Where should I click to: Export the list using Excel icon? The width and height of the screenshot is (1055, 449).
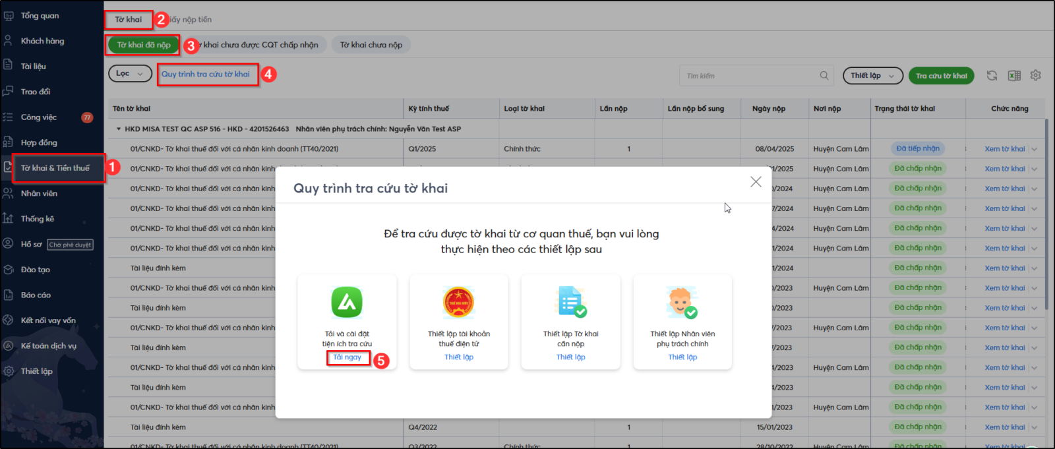tap(1014, 76)
